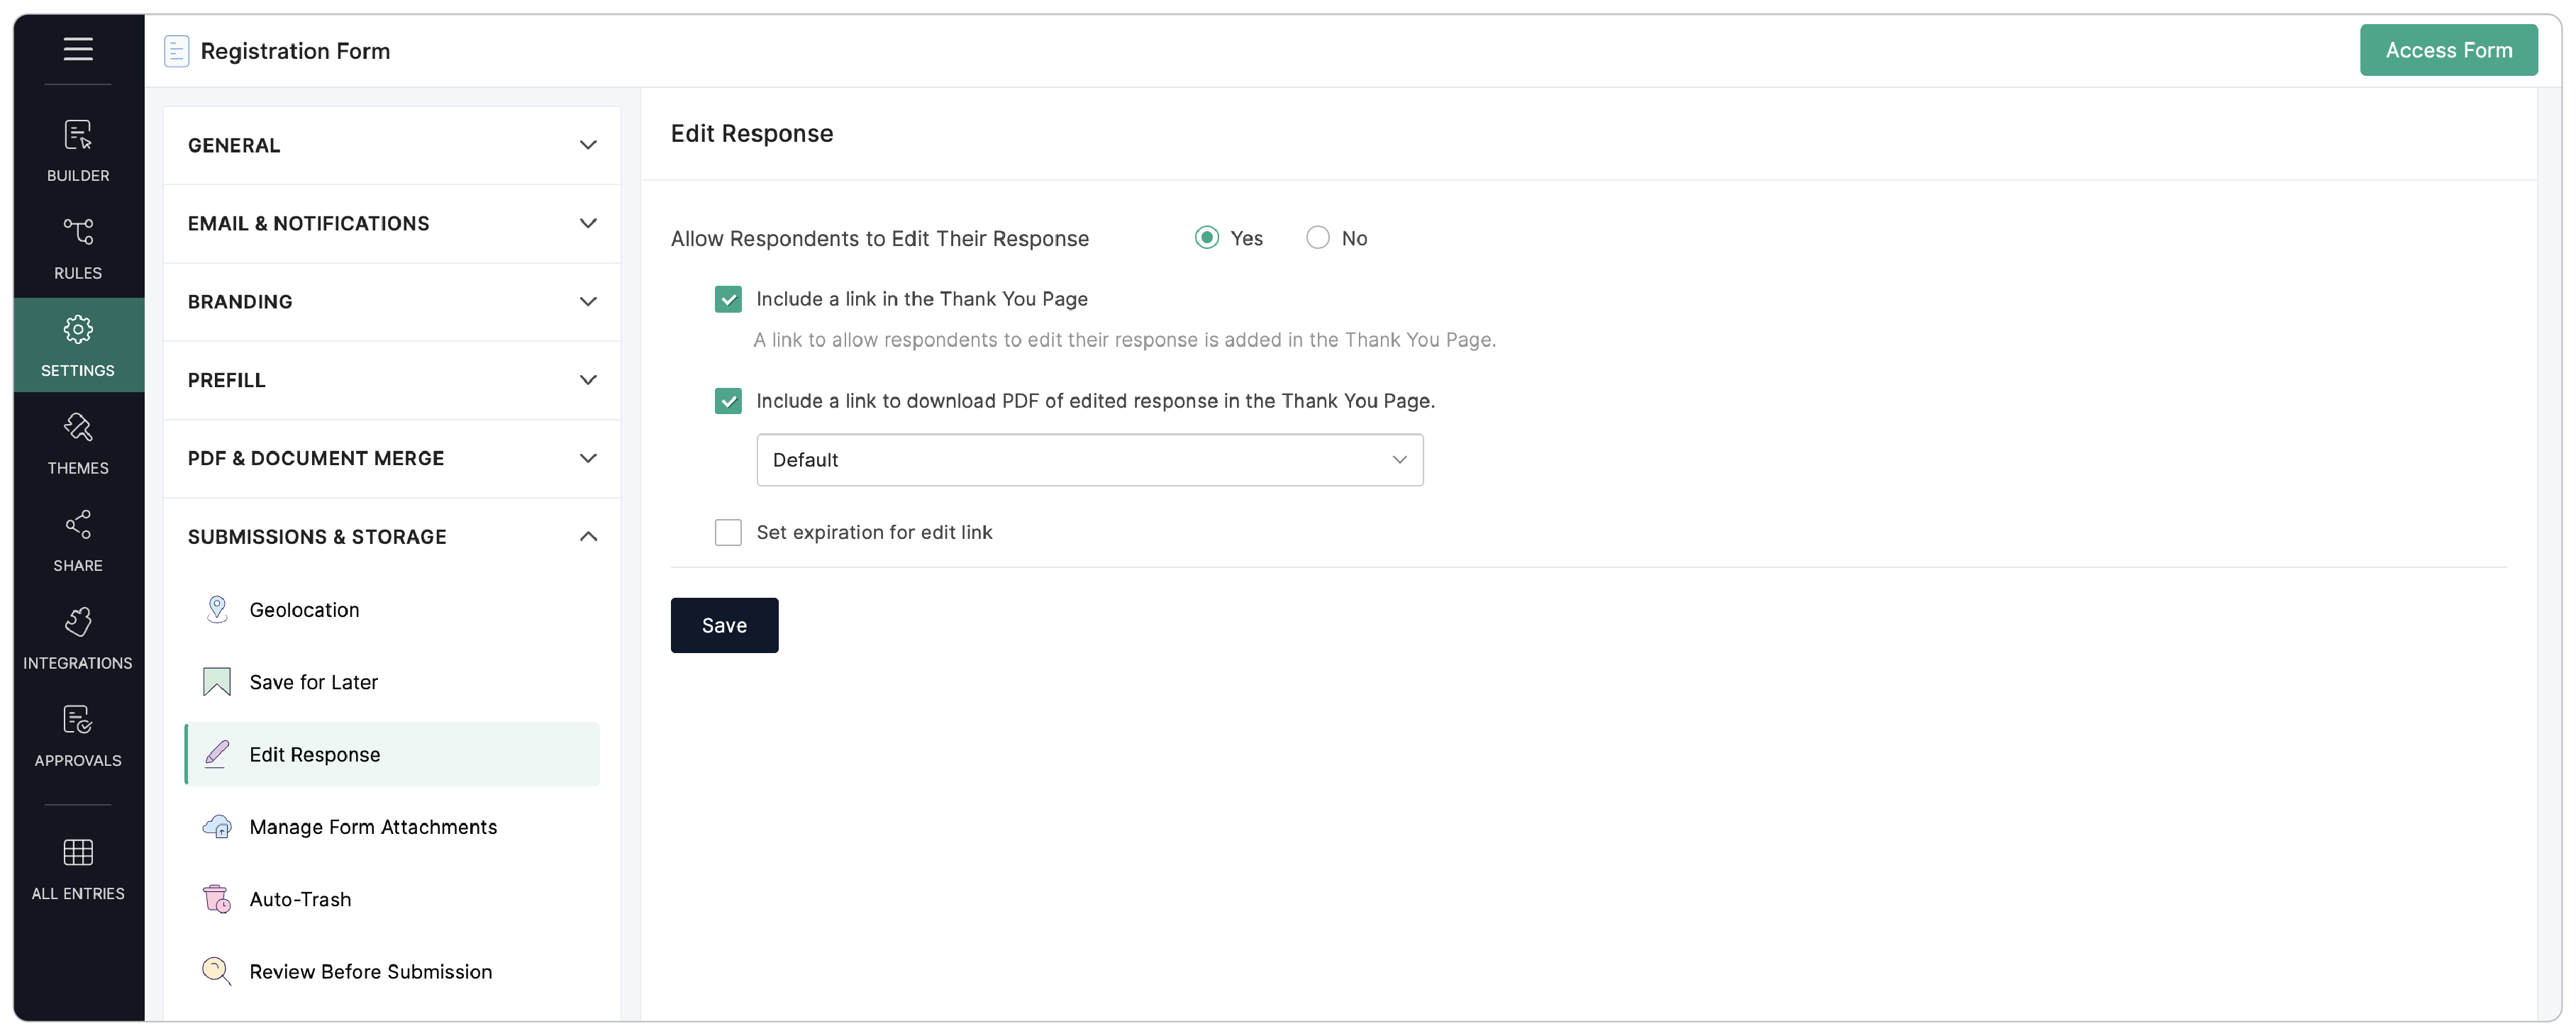Collapse the Submissions & Storage section
This screenshot has width=2576, height=1036.
[x=391, y=536]
